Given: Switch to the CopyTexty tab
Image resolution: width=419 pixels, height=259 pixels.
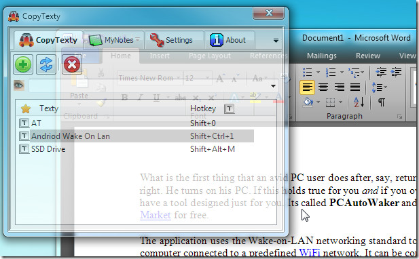Looking at the screenshot, I should [48, 40].
